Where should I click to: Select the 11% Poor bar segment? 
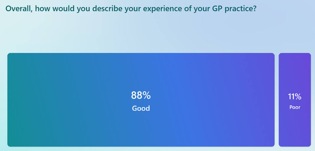point(295,100)
